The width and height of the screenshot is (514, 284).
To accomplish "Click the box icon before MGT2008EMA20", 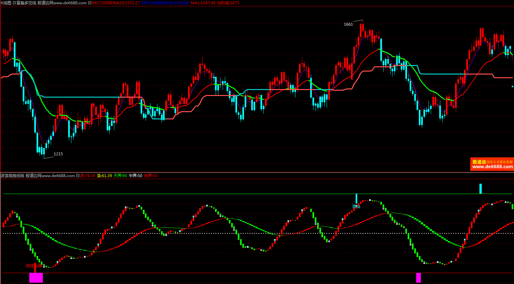I will (x=90, y=3).
